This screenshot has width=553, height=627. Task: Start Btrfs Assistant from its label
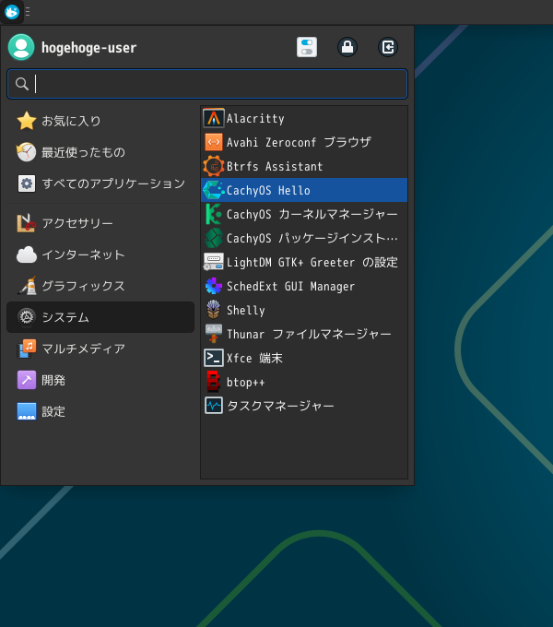click(275, 166)
